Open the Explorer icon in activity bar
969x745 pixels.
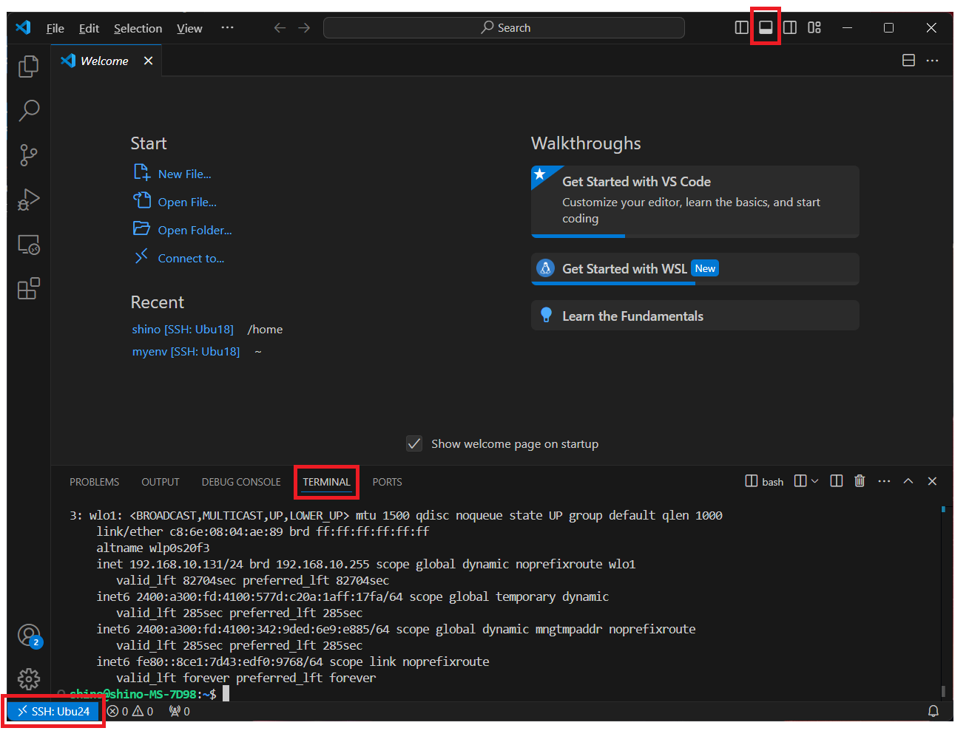(x=28, y=67)
